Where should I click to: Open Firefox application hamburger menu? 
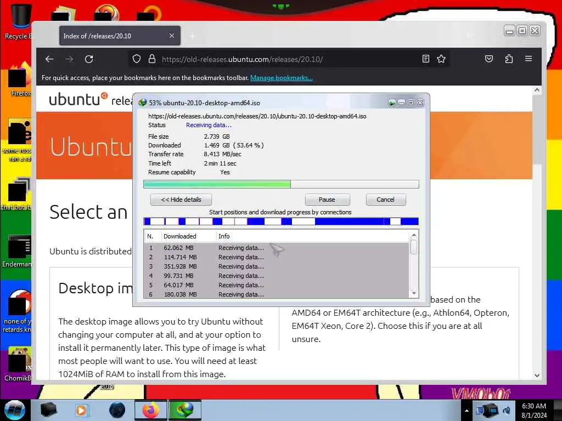click(529, 59)
